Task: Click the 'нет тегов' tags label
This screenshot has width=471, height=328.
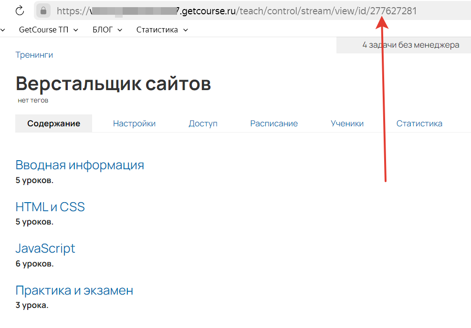Action: pos(33,100)
